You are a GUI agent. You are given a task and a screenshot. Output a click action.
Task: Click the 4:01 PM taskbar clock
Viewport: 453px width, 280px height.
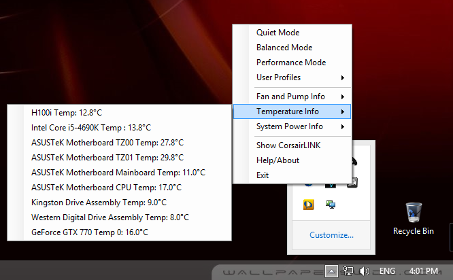[423, 271]
